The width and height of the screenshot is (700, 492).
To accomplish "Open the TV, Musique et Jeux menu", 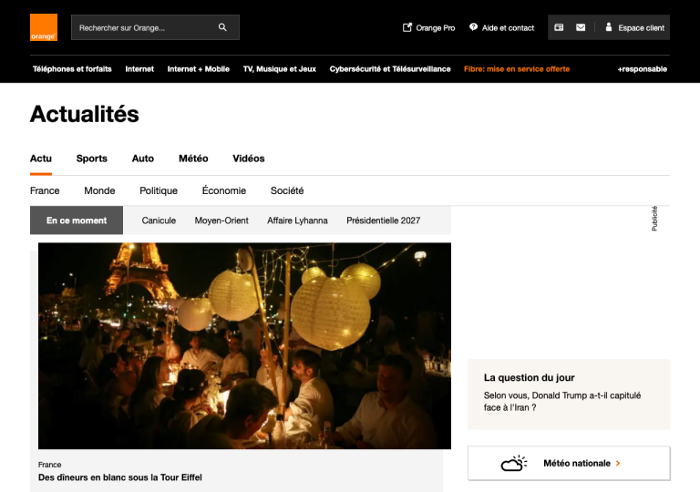I will click(280, 68).
